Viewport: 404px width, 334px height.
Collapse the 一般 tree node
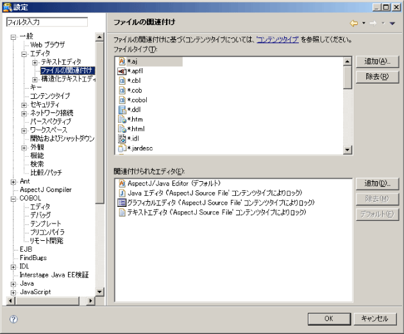click(13, 37)
